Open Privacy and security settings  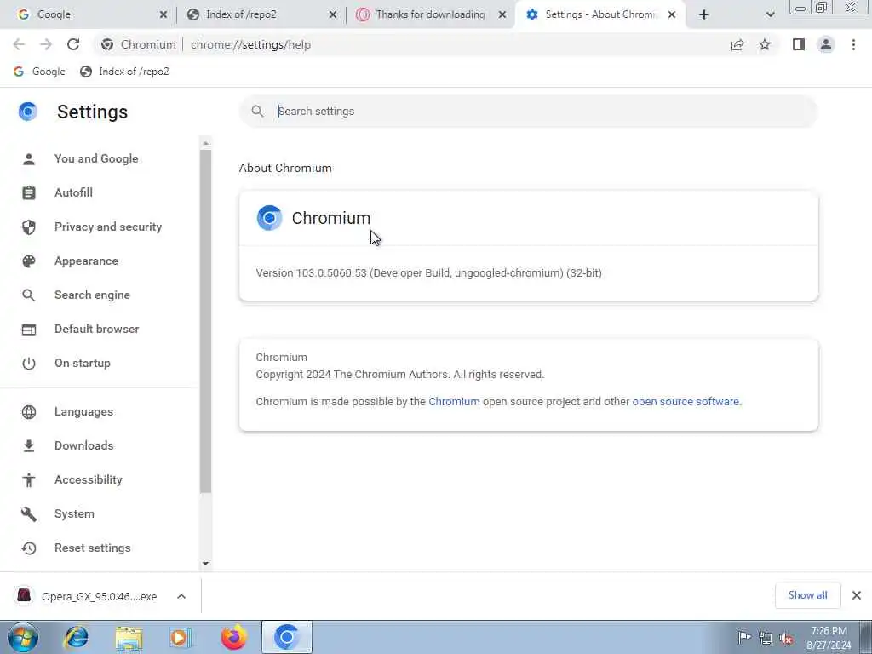108,227
